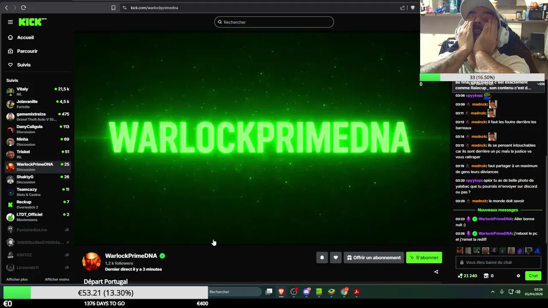The width and height of the screenshot is (548, 308).
Task: Focus the Kick Rechercher search field
Action: (274, 22)
